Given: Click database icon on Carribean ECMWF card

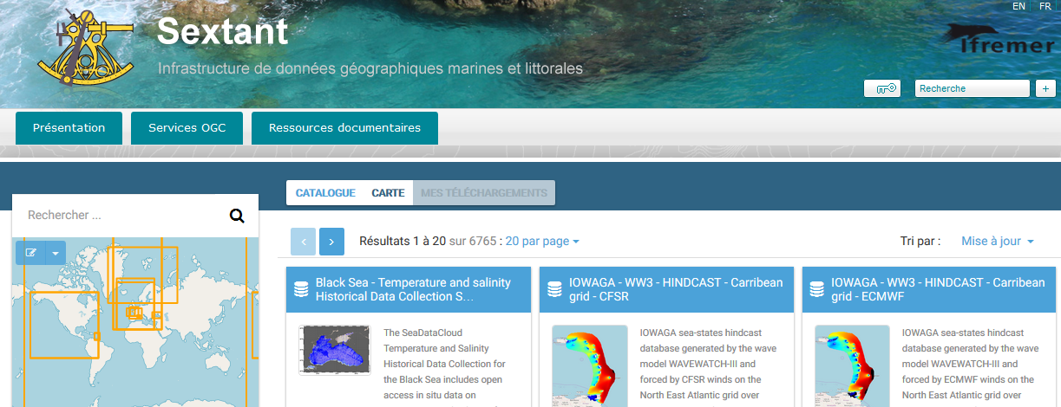Looking at the screenshot, I should coord(817,289).
